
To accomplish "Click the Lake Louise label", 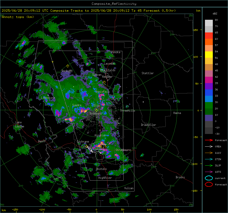I will [20, 124].
